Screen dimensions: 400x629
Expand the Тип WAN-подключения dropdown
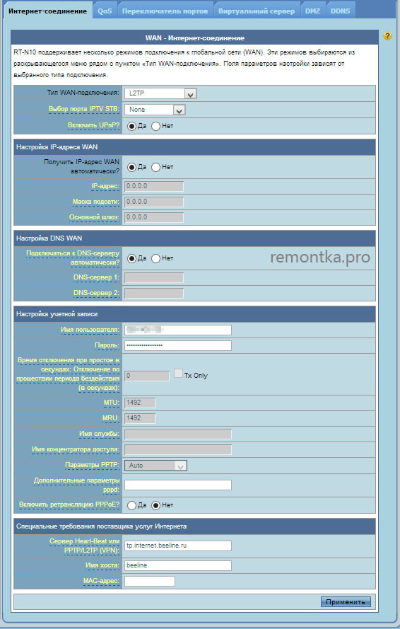coord(160,93)
